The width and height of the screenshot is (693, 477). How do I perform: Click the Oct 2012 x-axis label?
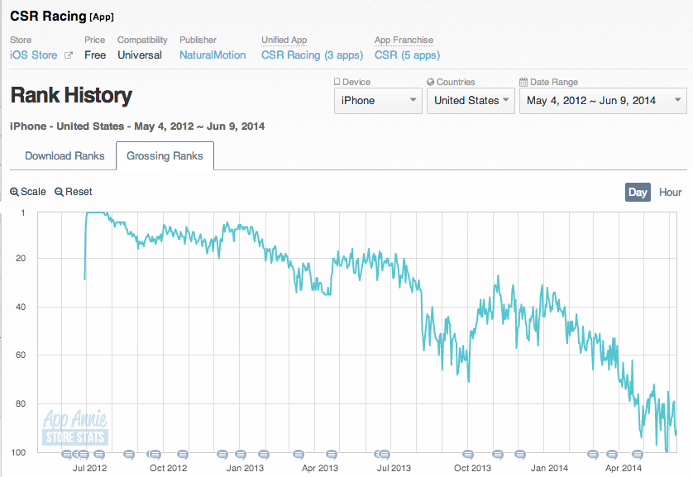coord(169,468)
